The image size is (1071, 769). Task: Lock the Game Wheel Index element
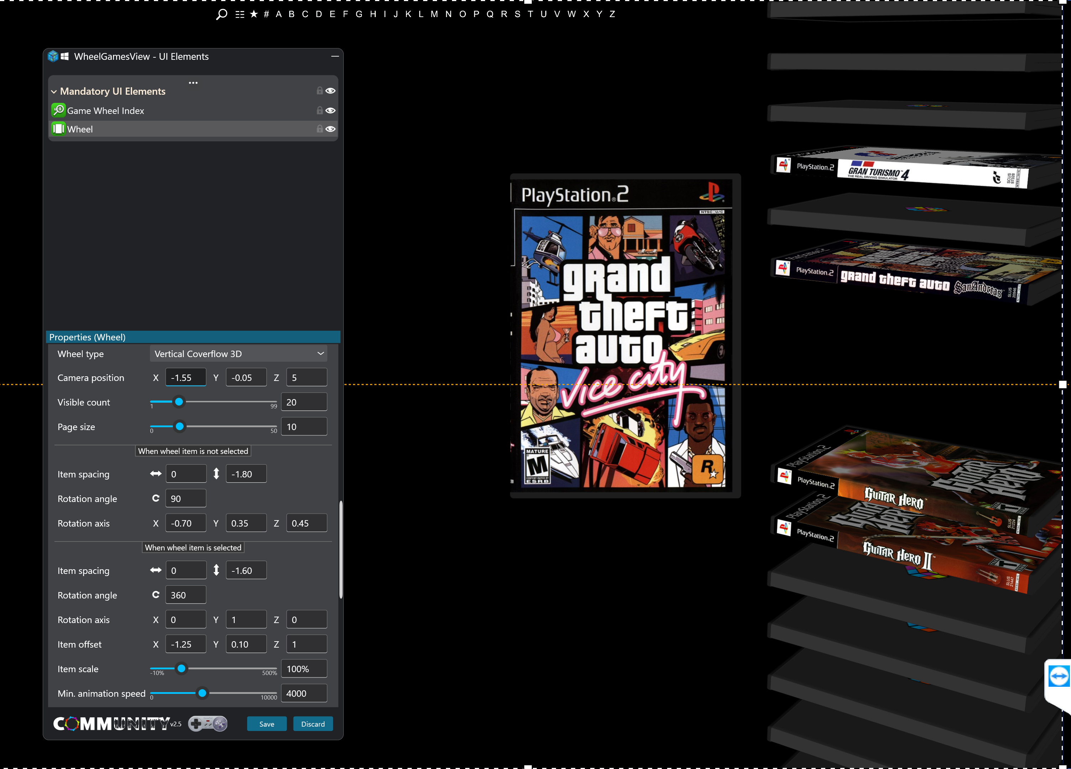click(320, 110)
